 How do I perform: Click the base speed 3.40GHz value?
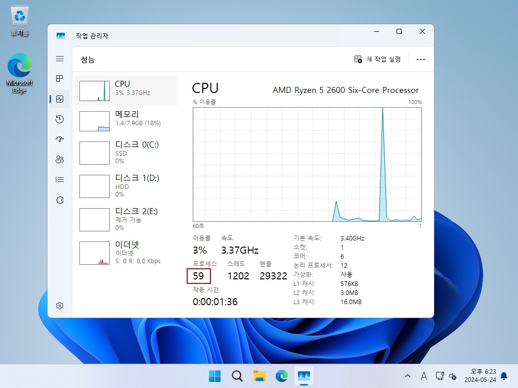click(x=352, y=238)
